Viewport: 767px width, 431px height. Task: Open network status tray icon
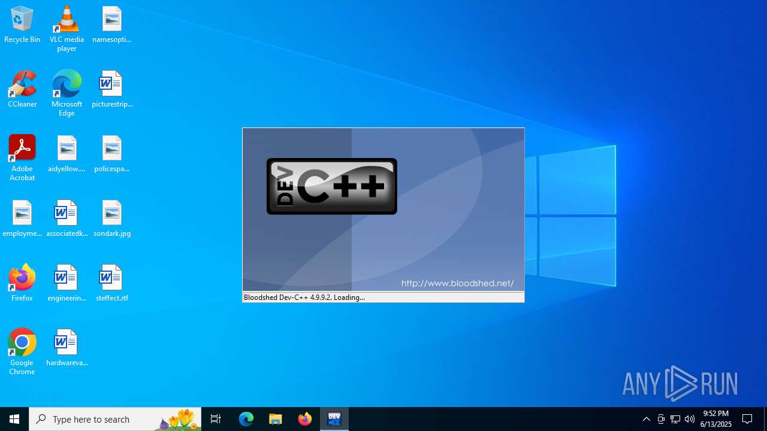pos(675,419)
